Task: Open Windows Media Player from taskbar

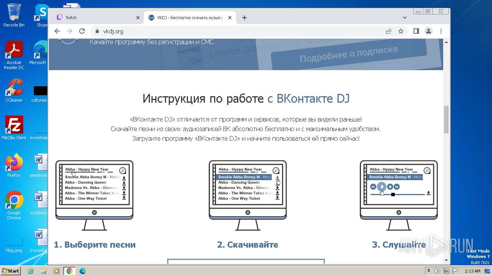Action: [57, 271]
